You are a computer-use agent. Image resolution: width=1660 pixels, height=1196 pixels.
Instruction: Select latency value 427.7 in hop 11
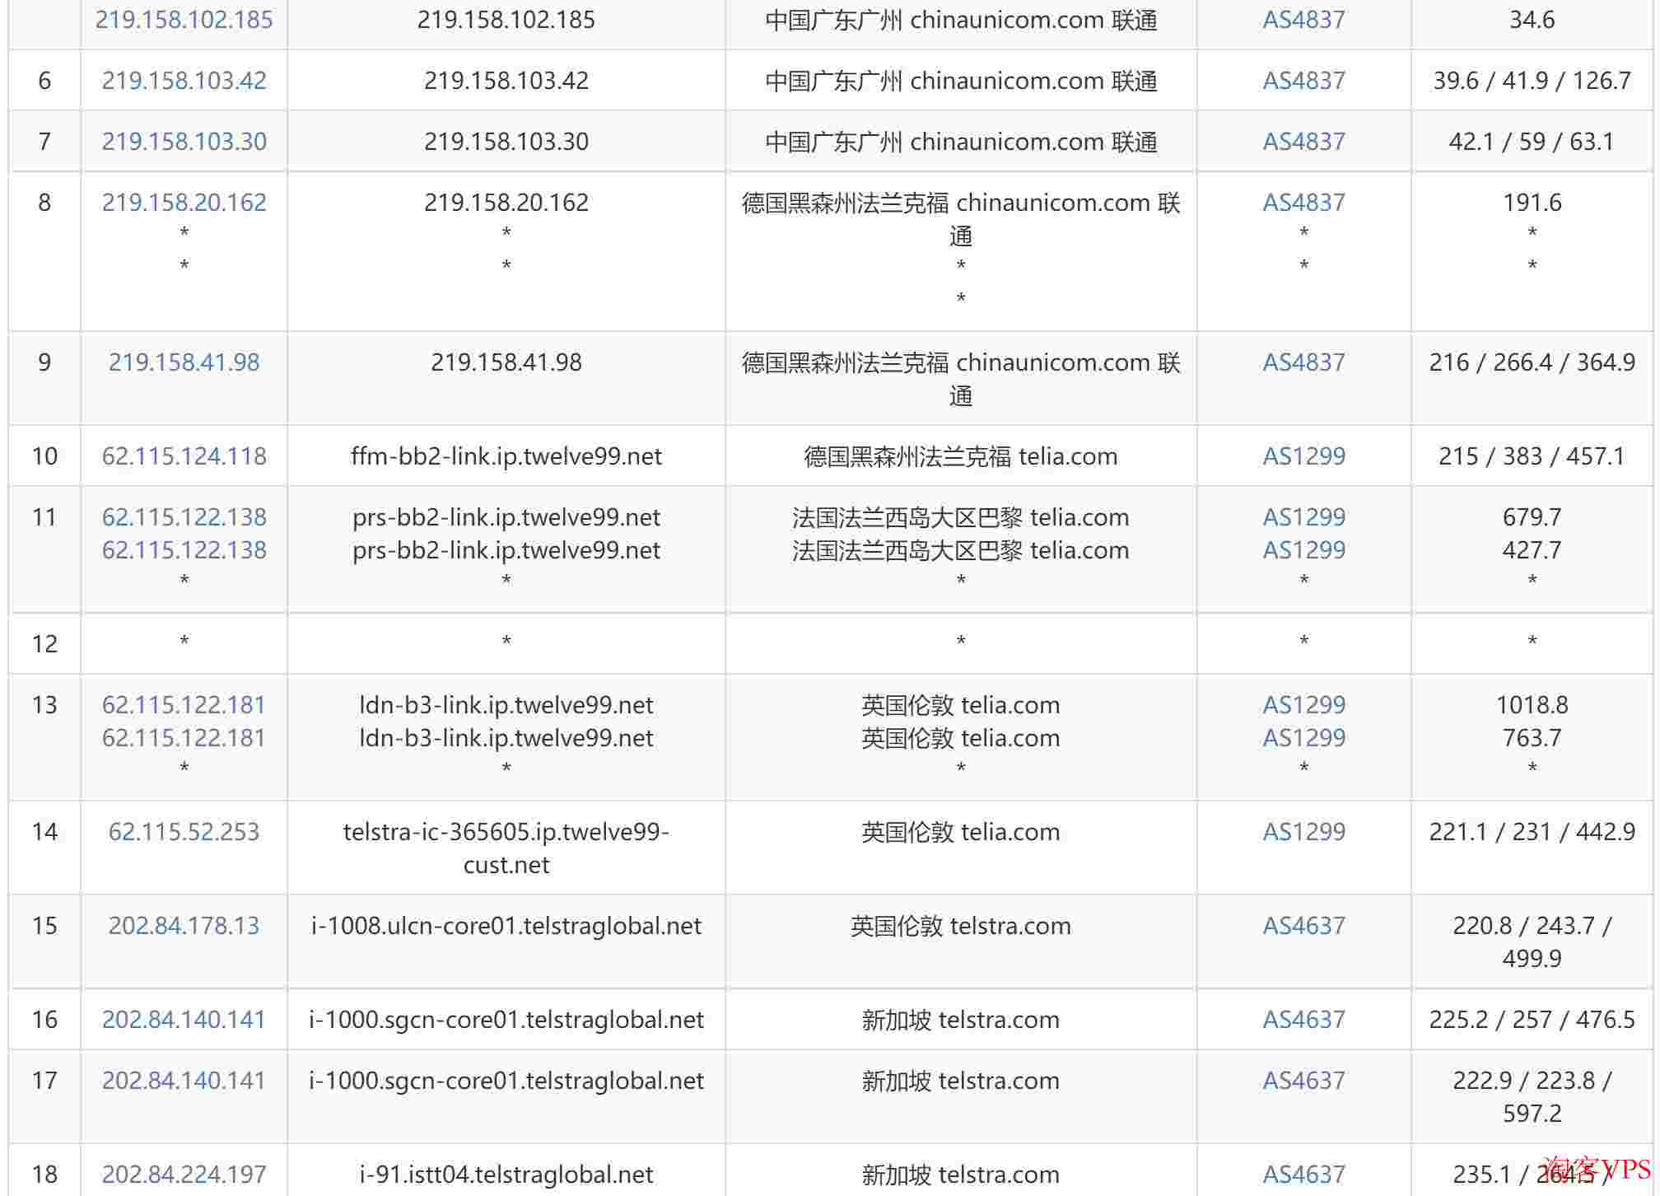point(1532,550)
